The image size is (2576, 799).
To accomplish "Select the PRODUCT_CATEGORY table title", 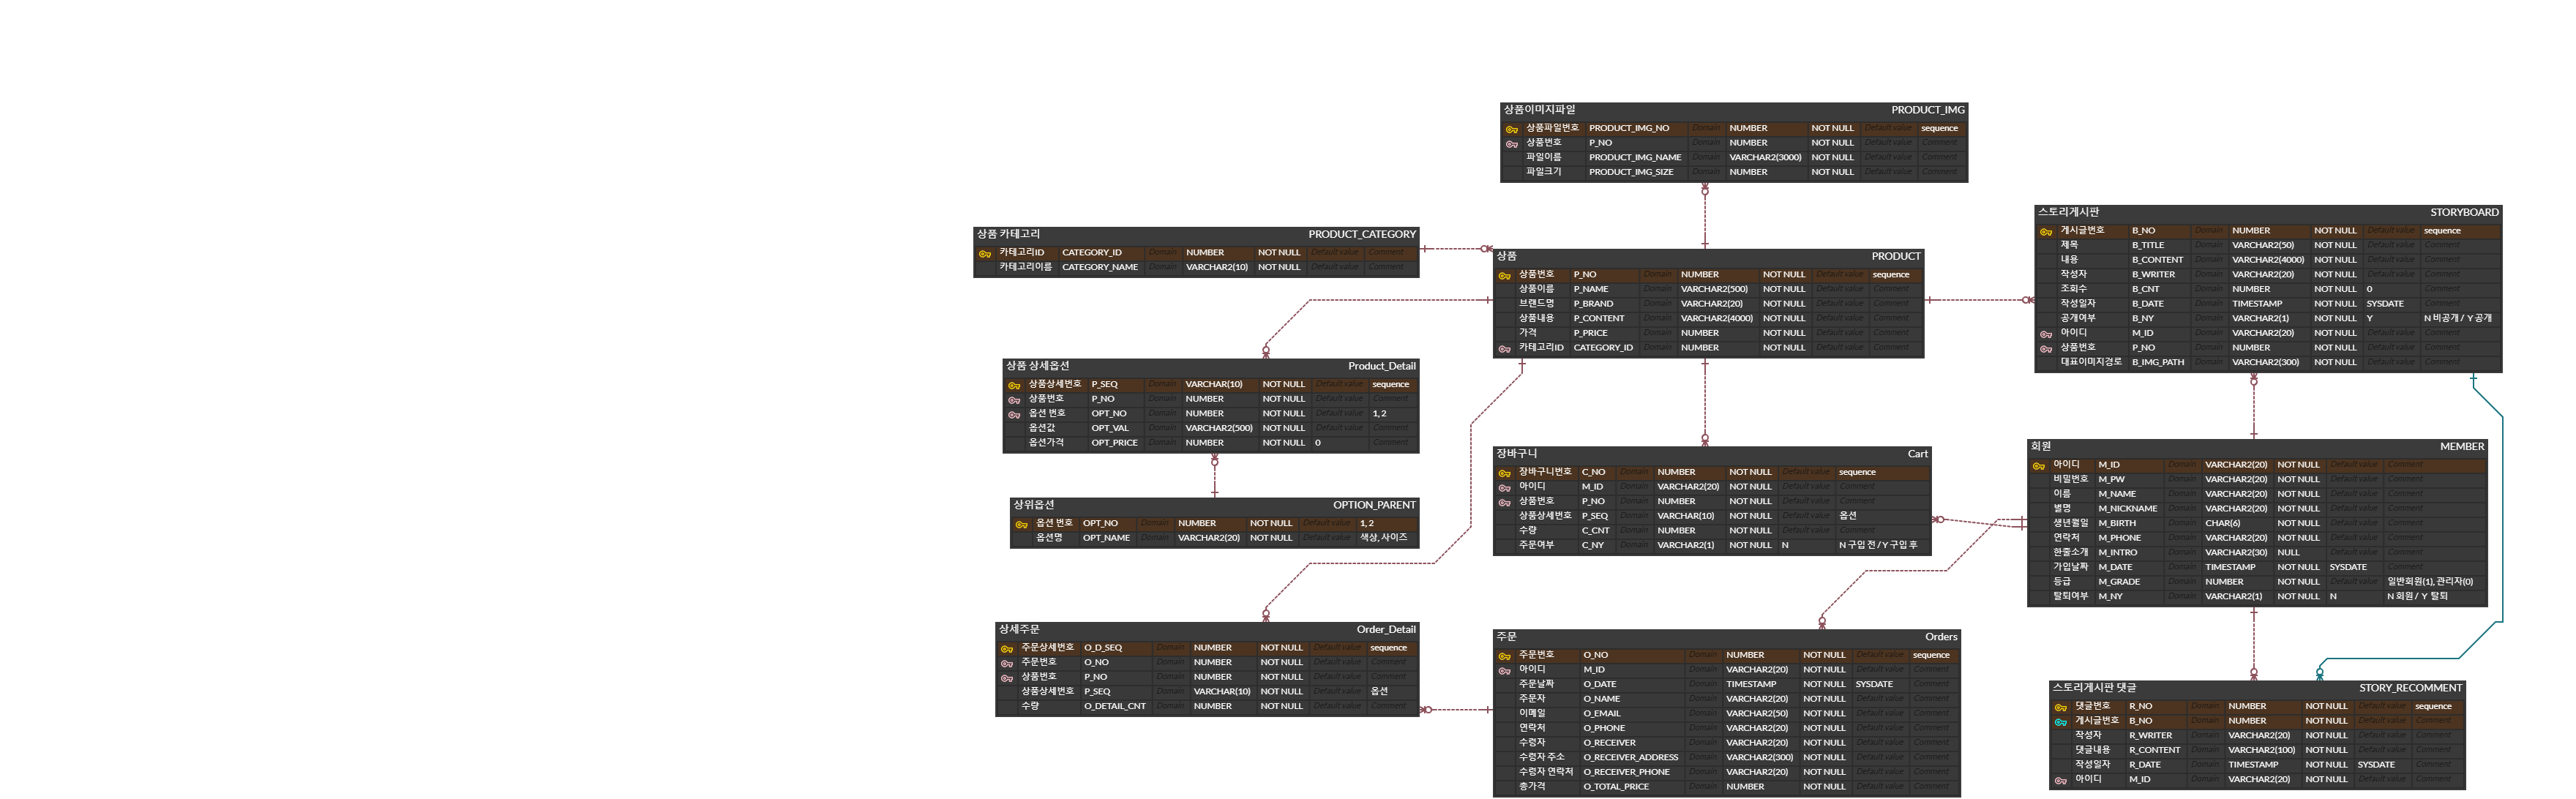I will coord(1361,234).
